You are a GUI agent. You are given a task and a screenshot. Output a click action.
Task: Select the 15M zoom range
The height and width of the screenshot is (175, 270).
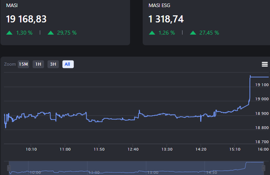point(23,64)
